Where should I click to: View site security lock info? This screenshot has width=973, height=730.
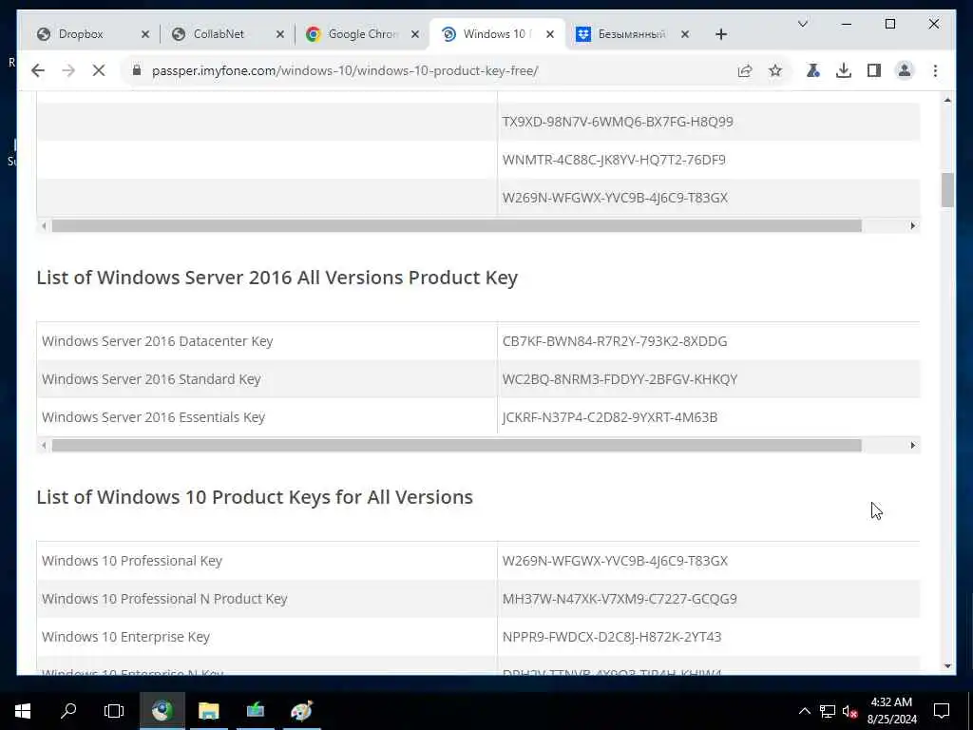137,70
